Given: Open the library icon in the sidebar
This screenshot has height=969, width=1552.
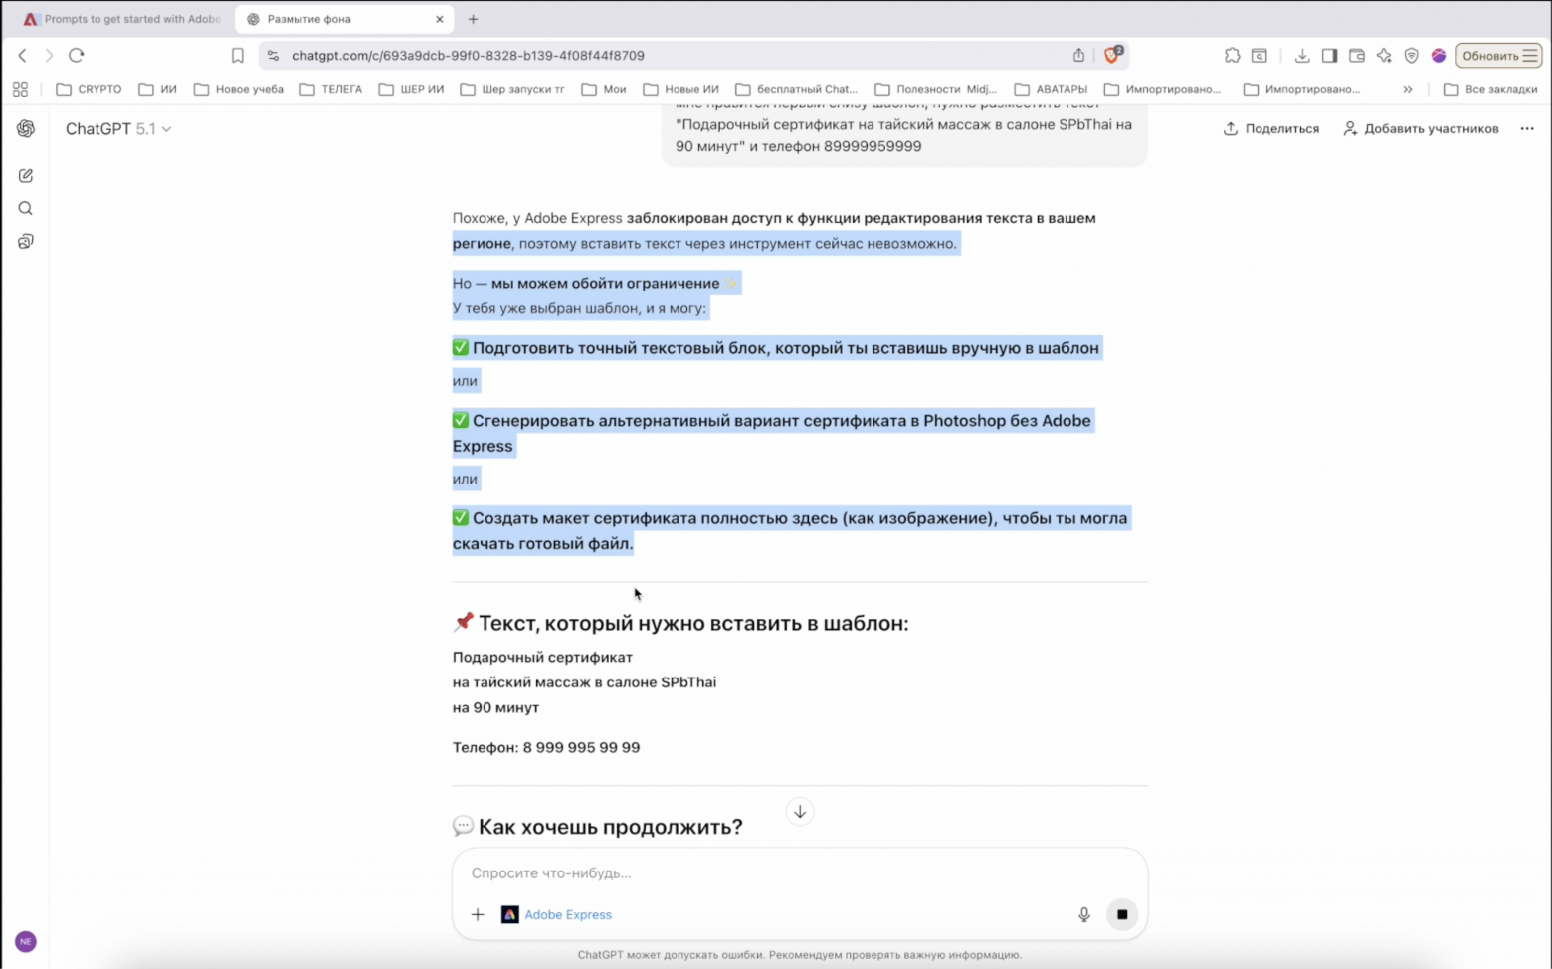Looking at the screenshot, I should point(26,242).
